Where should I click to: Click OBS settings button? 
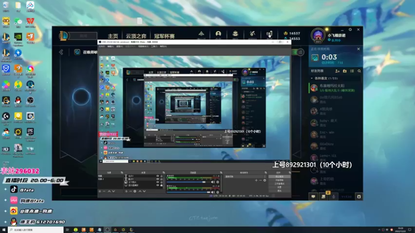coord(279,187)
